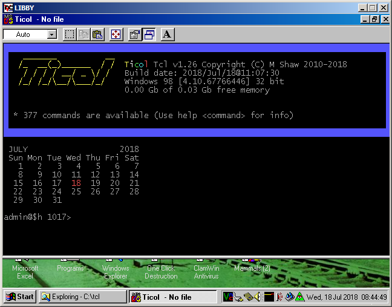Click the black graph monitor tray icon
Screen dimensions: 392x307
(x=269, y=297)
